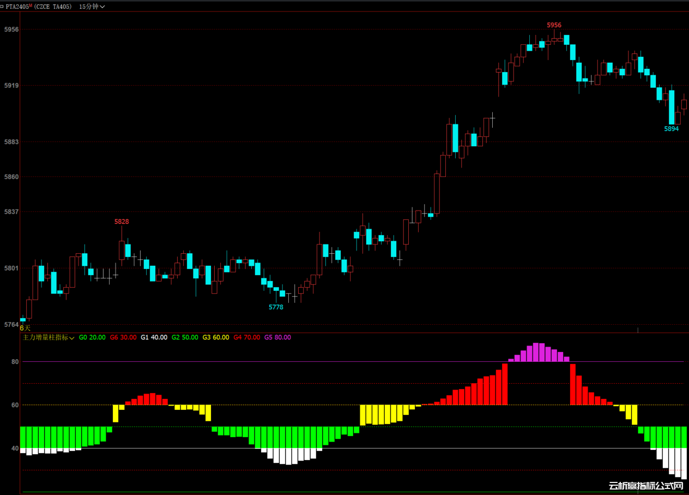Click the 5860 price axis label
This screenshot has width=689, height=495.
(x=11, y=177)
